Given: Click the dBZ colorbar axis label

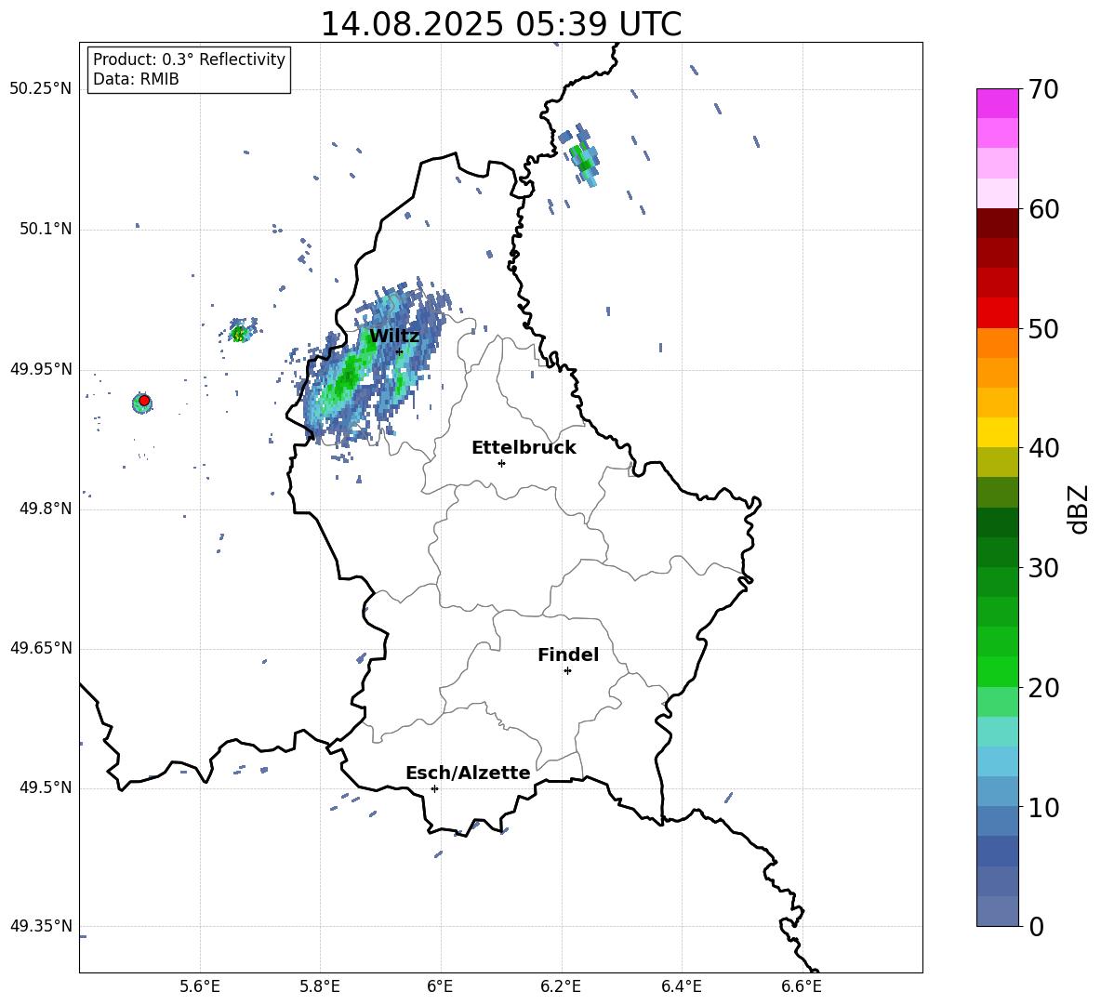Looking at the screenshot, I should pos(1080,509).
